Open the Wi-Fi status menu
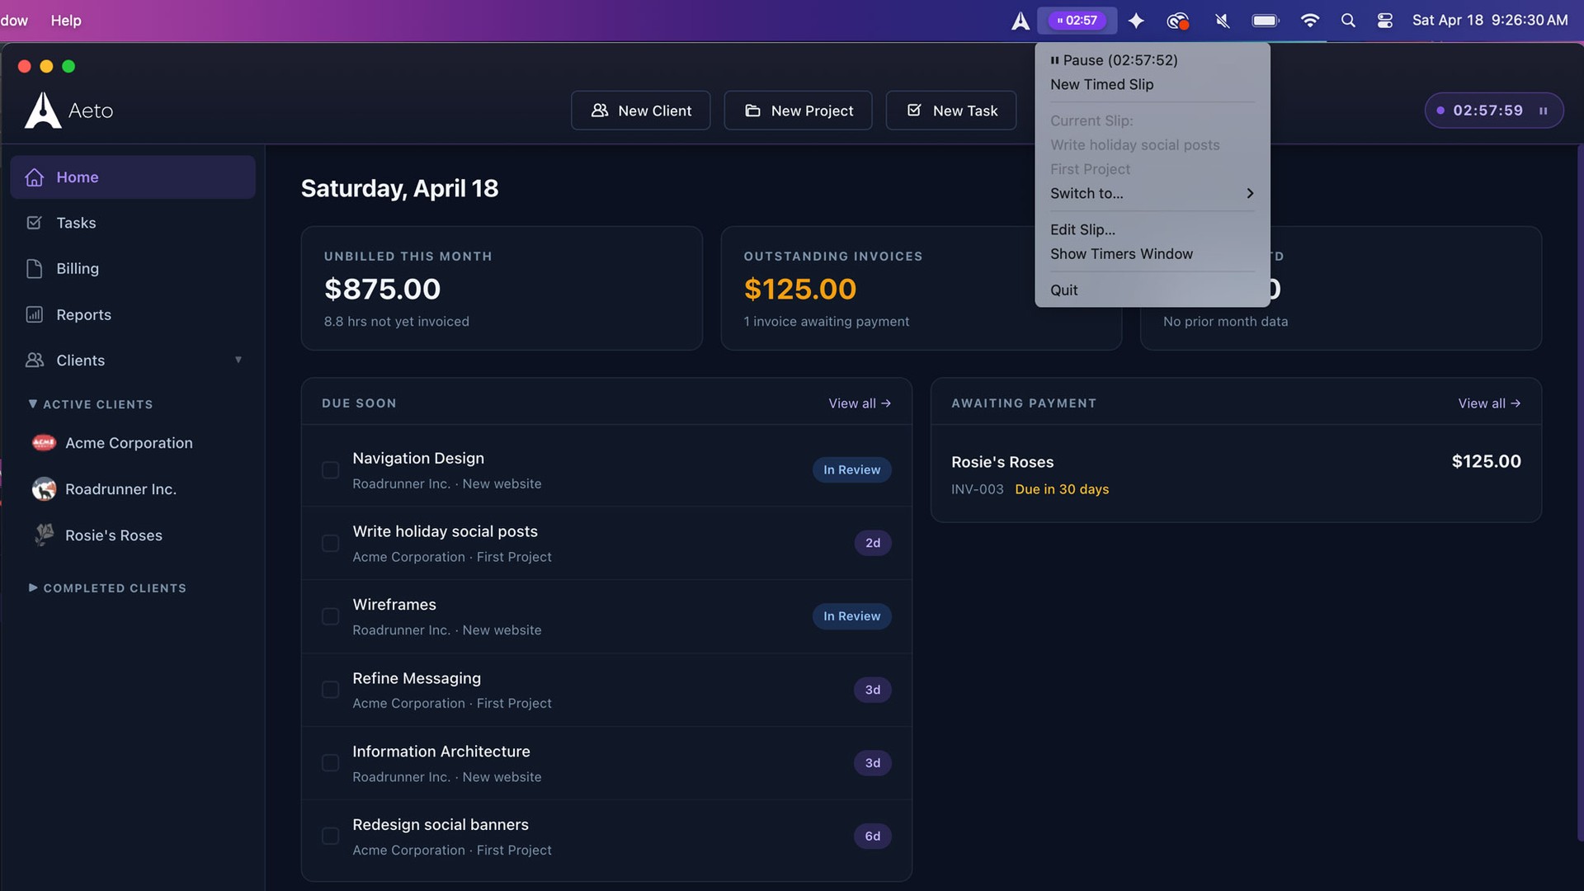Image resolution: width=1584 pixels, height=891 pixels. click(1309, 21)
